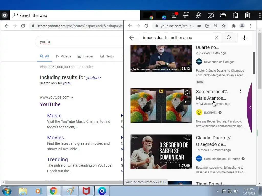Click the YouTube search back arrow
Viewport: 262px width, 196px height.
coord(132,38)
